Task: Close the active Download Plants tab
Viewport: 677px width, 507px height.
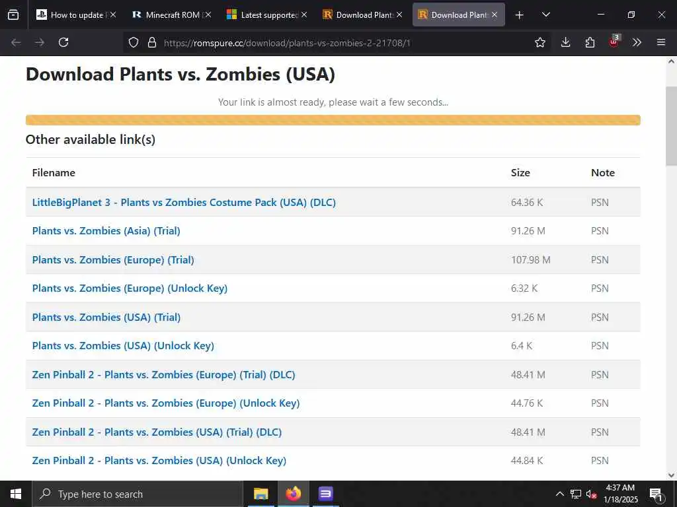Action: [495, 15]
